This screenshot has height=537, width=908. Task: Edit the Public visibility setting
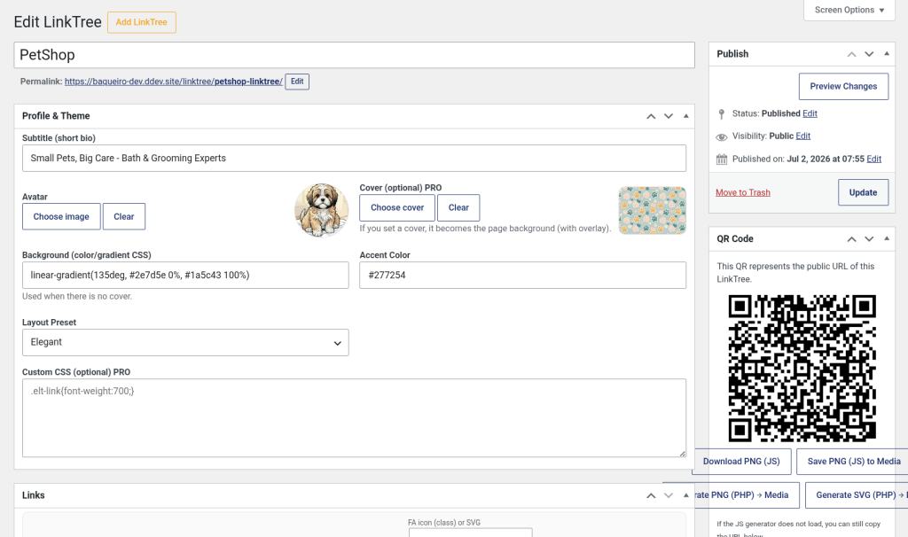[803, 136]
